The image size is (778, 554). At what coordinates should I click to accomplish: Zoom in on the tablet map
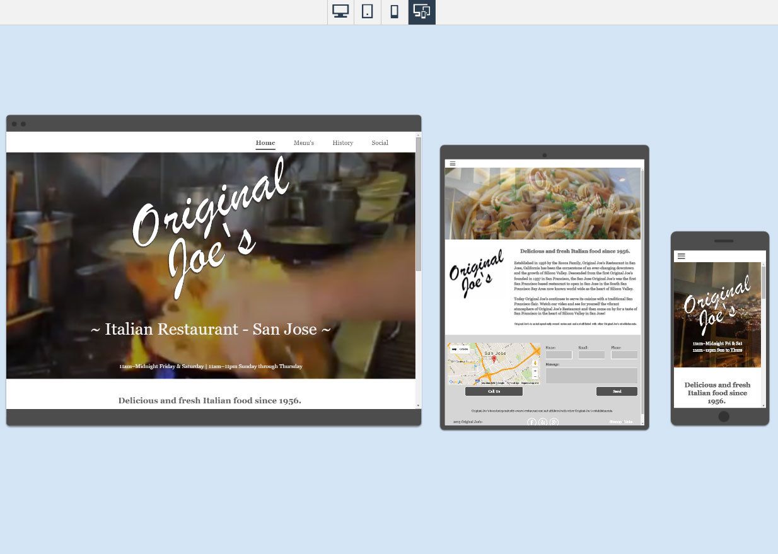pos(535,372)
